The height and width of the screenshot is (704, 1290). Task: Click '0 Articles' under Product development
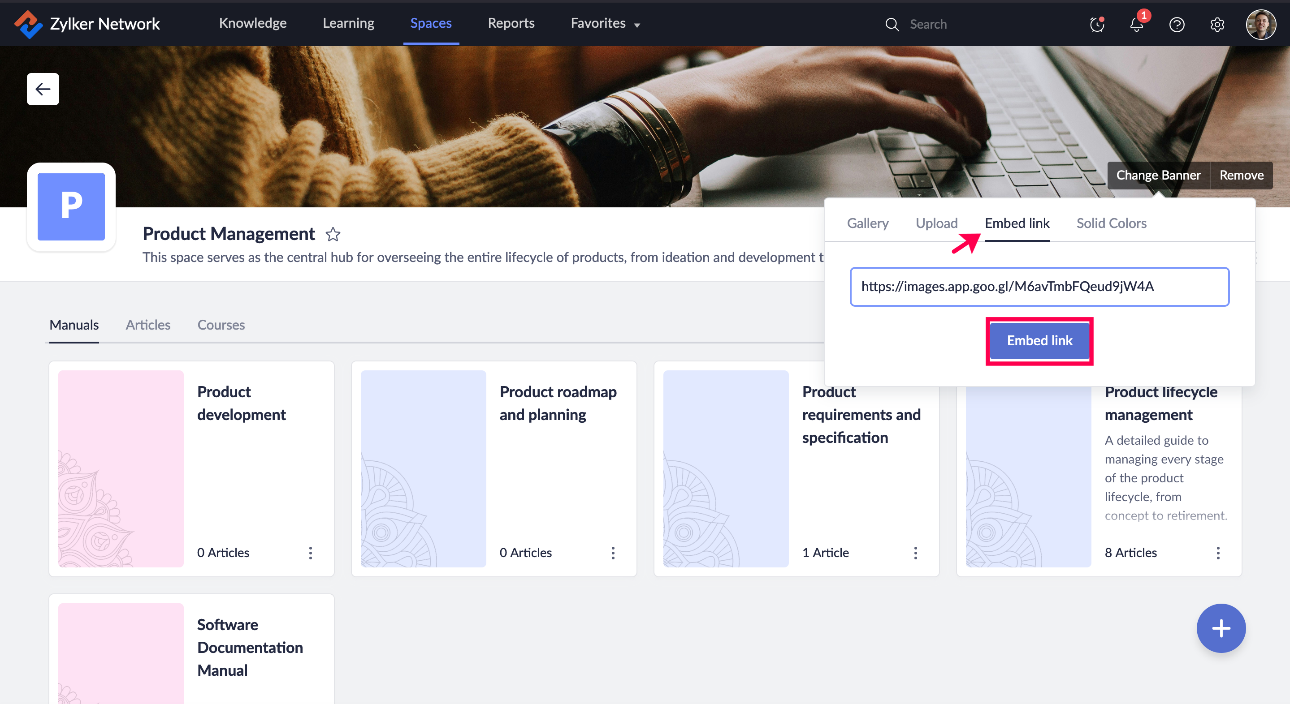click(223, 553)
